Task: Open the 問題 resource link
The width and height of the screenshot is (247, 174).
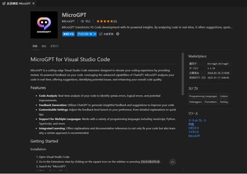Action: pos(191,124)
